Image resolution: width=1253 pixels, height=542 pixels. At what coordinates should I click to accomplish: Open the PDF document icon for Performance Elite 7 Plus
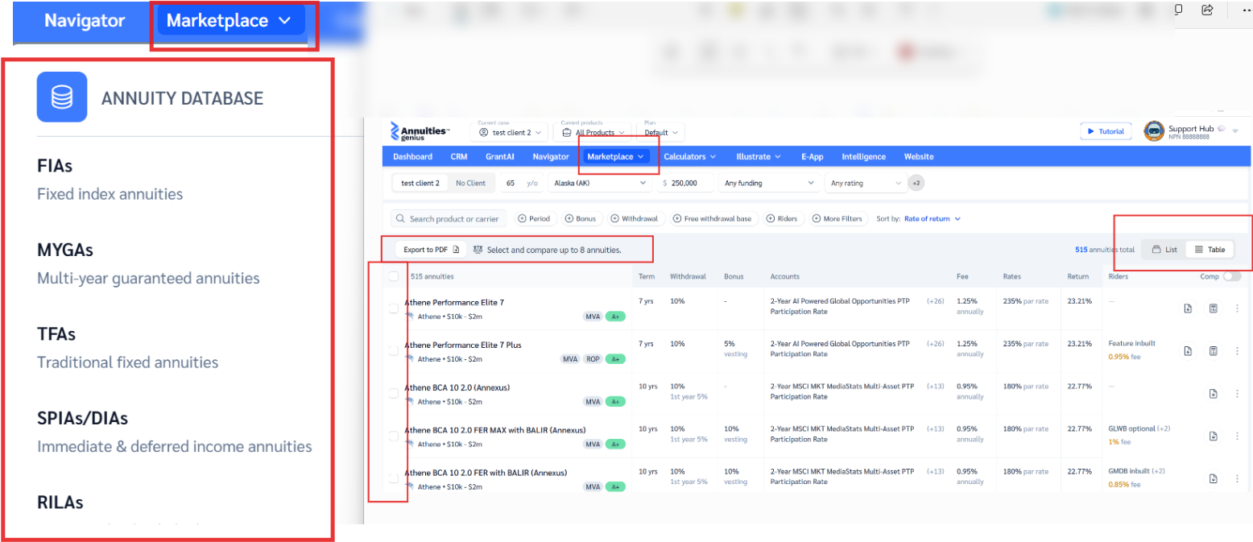pos(1188,350)
